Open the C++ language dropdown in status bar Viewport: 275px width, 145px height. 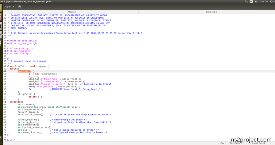click(223, 143)
